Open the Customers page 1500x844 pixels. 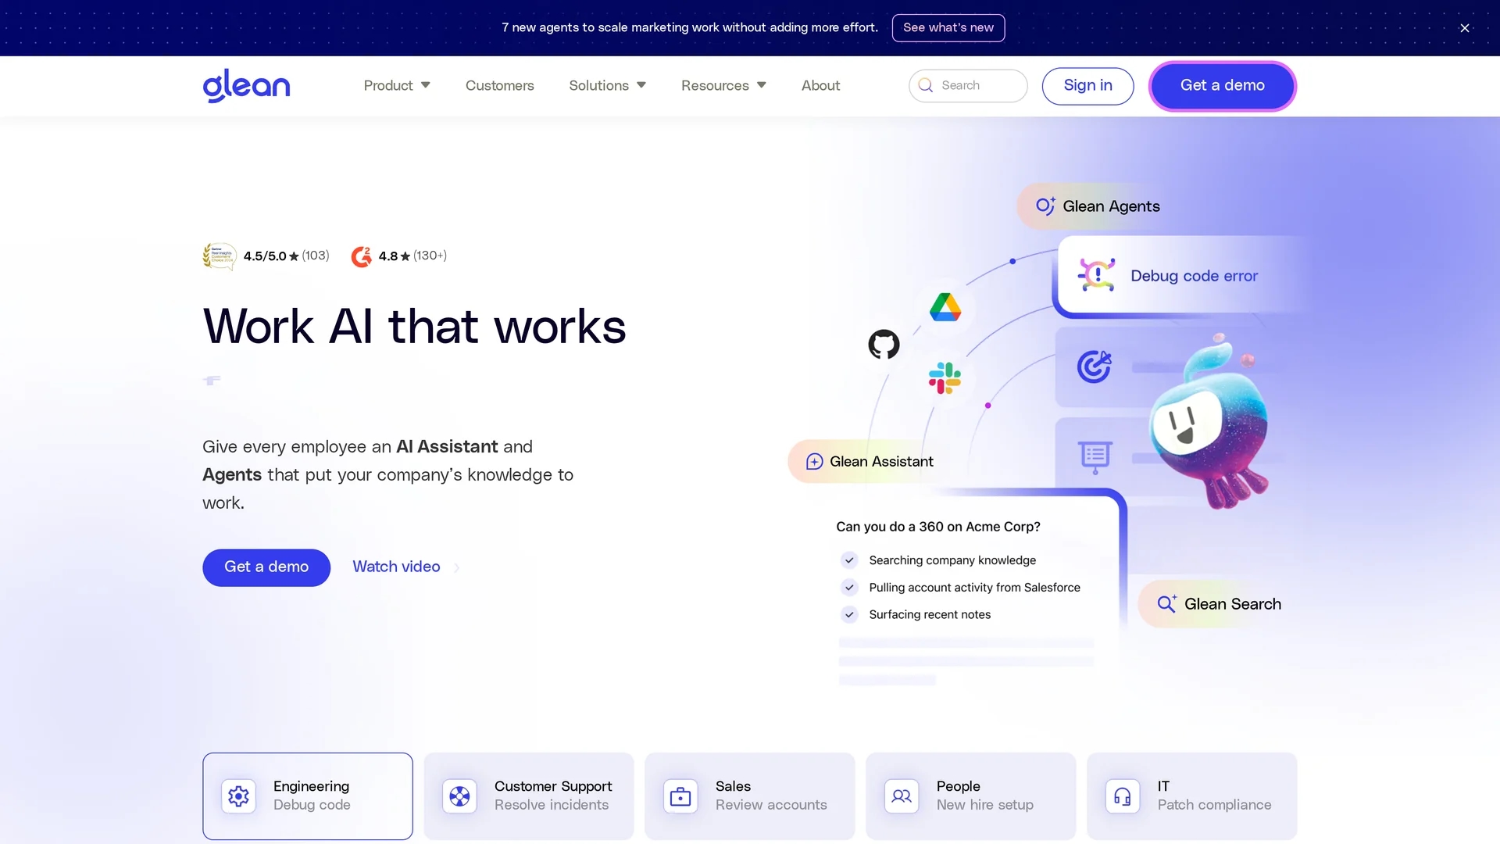pos(500,85)
